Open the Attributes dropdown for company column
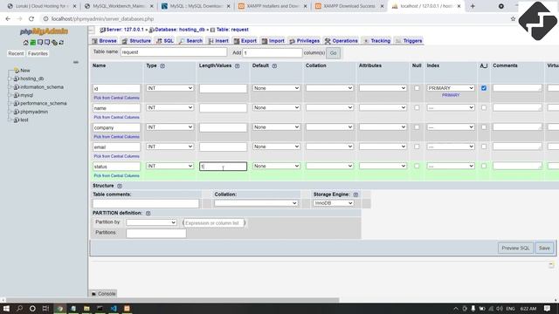This screenshot has width=559, height=314. (383, 127)
